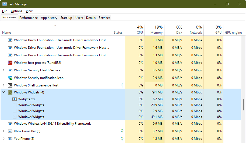Image resolution: width=246 pixels, height=143 pixels.
Task: Select the Processes tab
Action: (9, 17)
